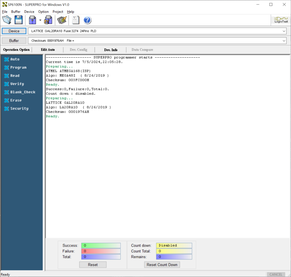The image size is (291, 277).
Task: Open the Project menu
Action: pos(58,12)
